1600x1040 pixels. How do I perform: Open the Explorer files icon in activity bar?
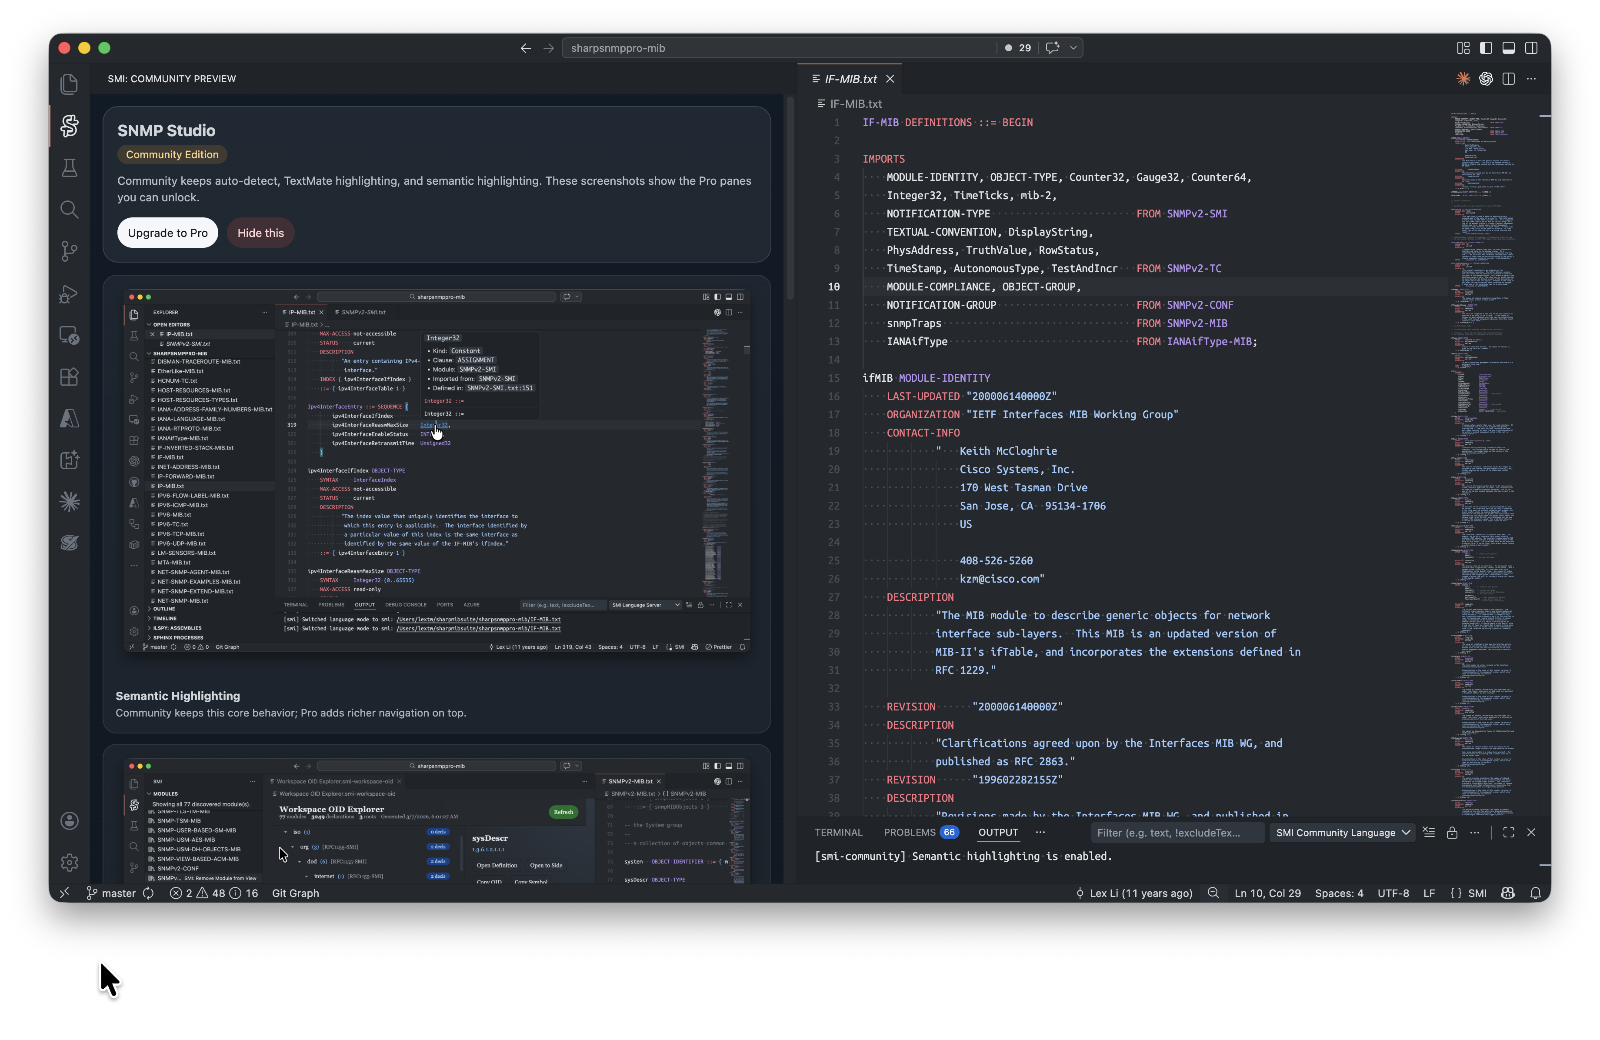pos(69,84)
